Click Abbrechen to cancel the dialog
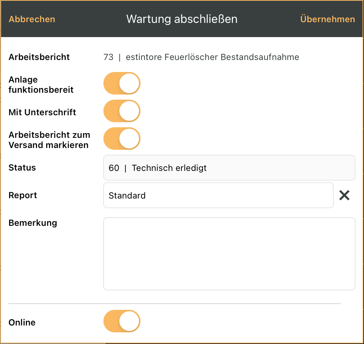The width and height of the screenshot is (364, 344). (32, 19)
